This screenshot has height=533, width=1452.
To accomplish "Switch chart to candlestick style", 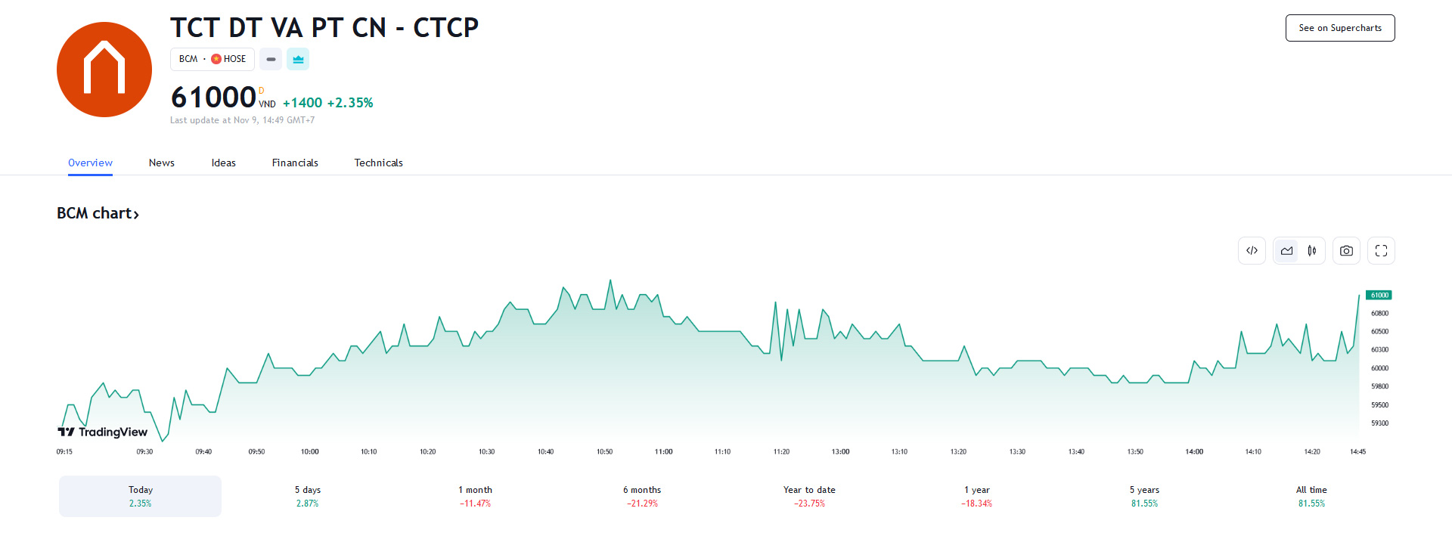I will [1312, 251].
